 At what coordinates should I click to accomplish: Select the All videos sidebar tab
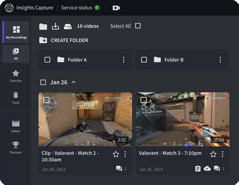click(16, 54)
